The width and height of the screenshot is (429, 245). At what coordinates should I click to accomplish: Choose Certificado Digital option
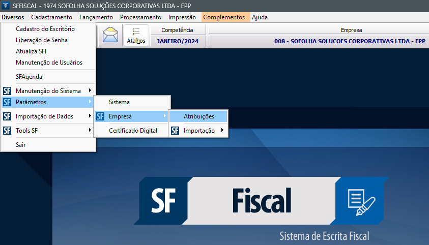[x=133, y=131]
